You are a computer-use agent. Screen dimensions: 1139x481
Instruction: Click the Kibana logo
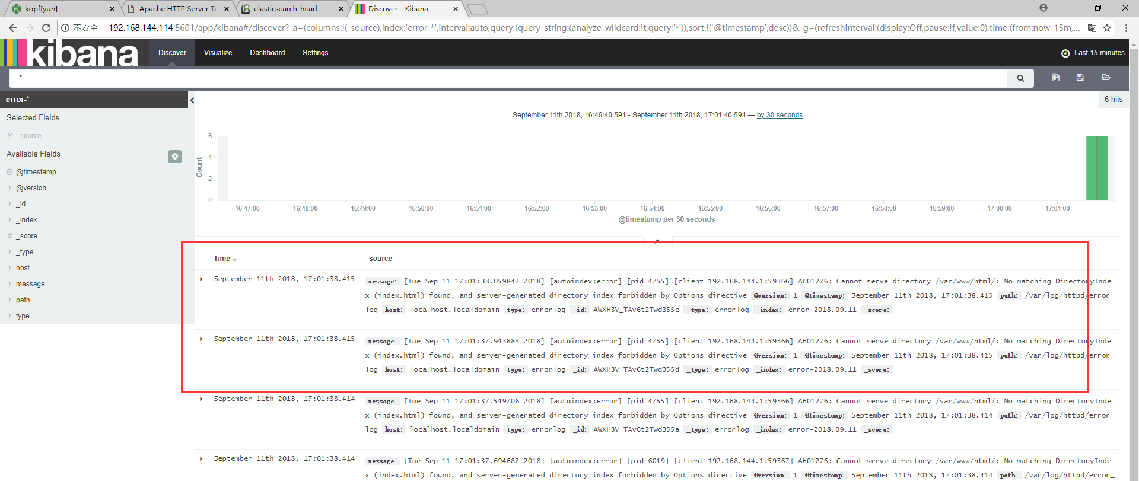point(69,53)
